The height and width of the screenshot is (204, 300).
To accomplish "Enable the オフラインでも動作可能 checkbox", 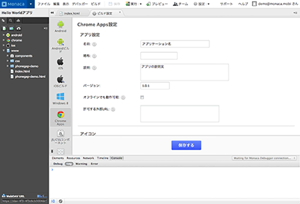I will (142, 97).
